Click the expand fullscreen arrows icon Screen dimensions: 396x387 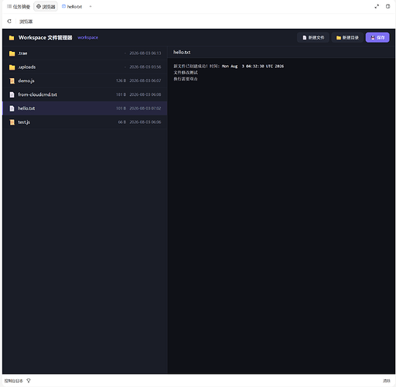377,6
